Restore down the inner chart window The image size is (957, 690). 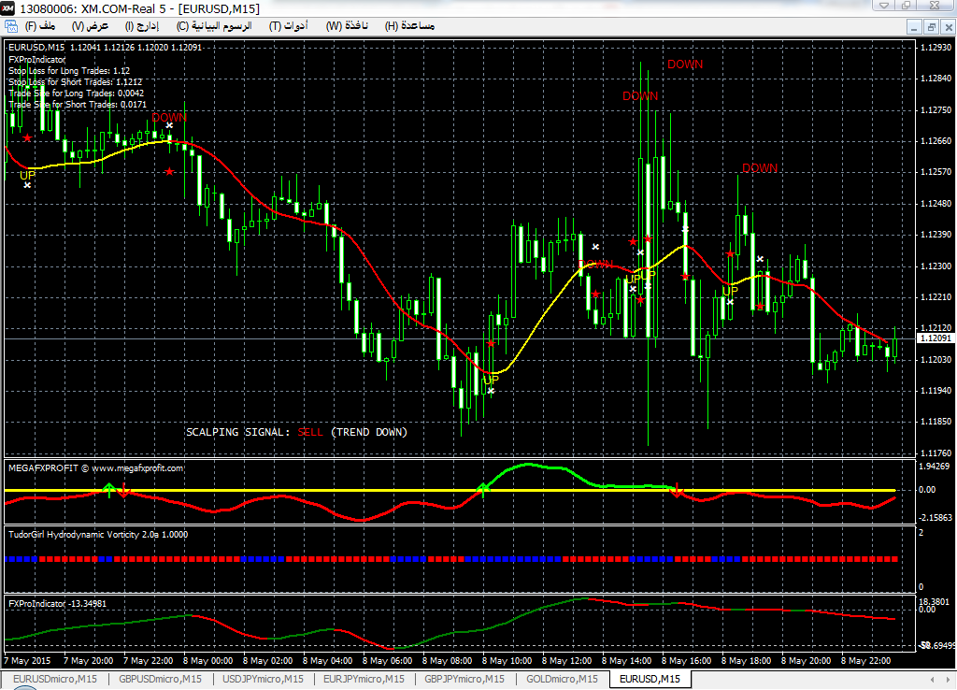932,27
